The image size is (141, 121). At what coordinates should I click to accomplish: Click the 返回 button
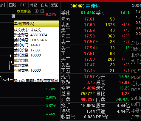55,5
